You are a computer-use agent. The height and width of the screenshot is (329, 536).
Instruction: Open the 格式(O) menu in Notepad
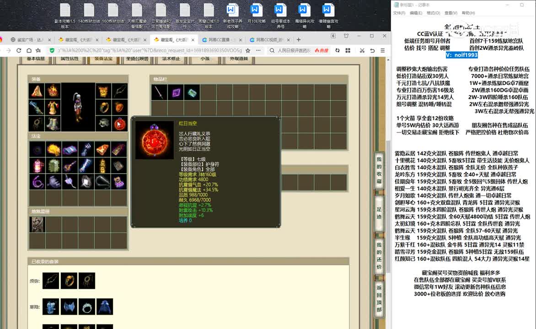pyautogui.click(x=433, y=13)
